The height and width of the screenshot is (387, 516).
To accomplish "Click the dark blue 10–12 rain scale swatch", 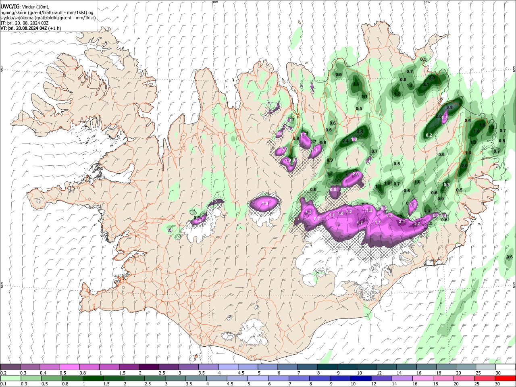I will point(361,378).
